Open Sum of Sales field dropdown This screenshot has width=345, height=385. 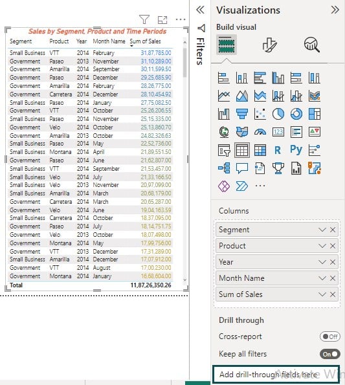(322, 294)
